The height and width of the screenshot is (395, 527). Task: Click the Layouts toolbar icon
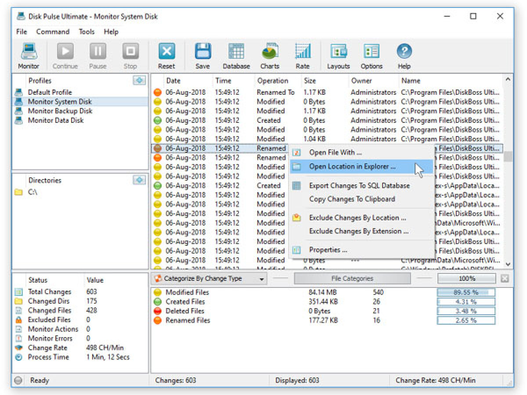pos(338,55)
